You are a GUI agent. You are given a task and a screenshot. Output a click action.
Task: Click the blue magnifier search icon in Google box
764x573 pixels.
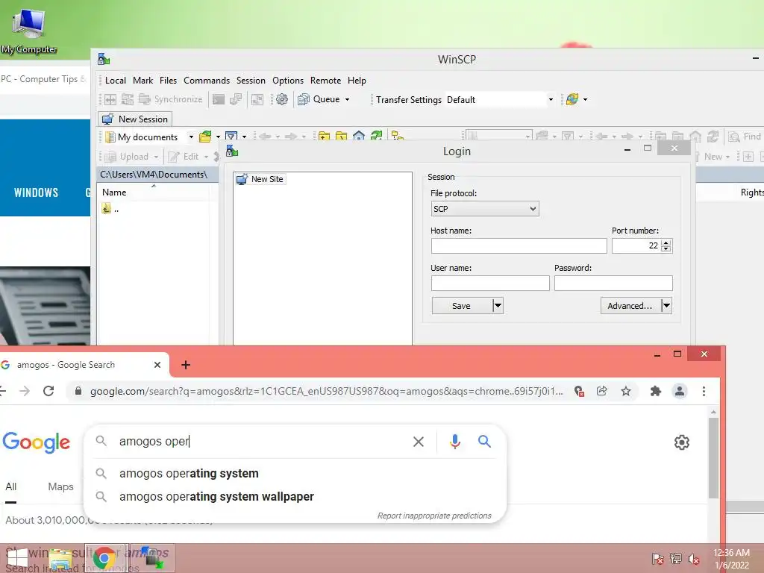[x=484, y=442]
